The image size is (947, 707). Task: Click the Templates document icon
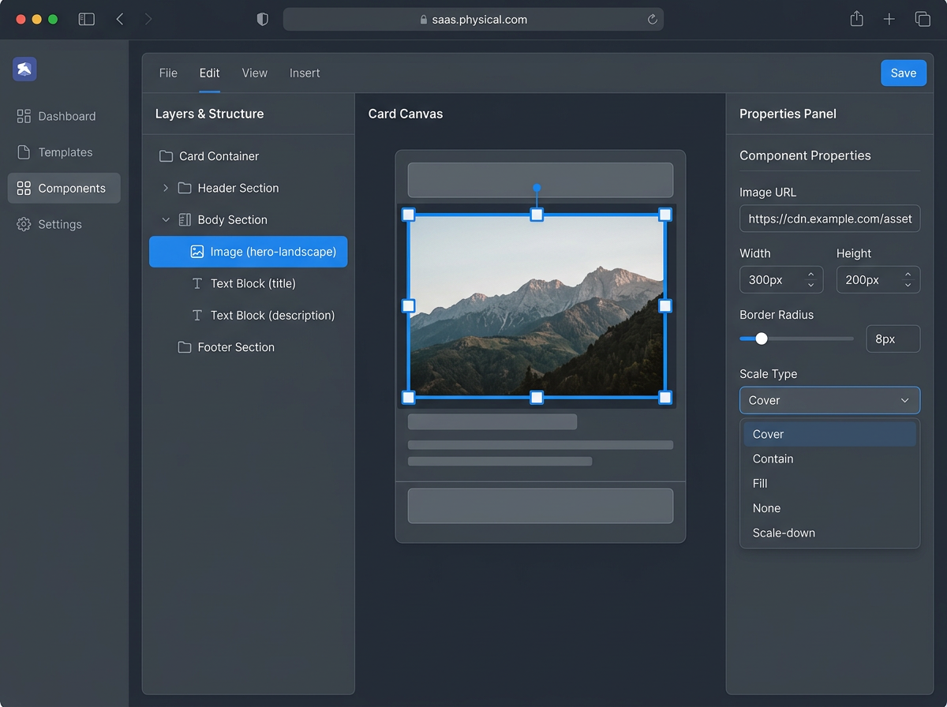click(x=24, y=152)
